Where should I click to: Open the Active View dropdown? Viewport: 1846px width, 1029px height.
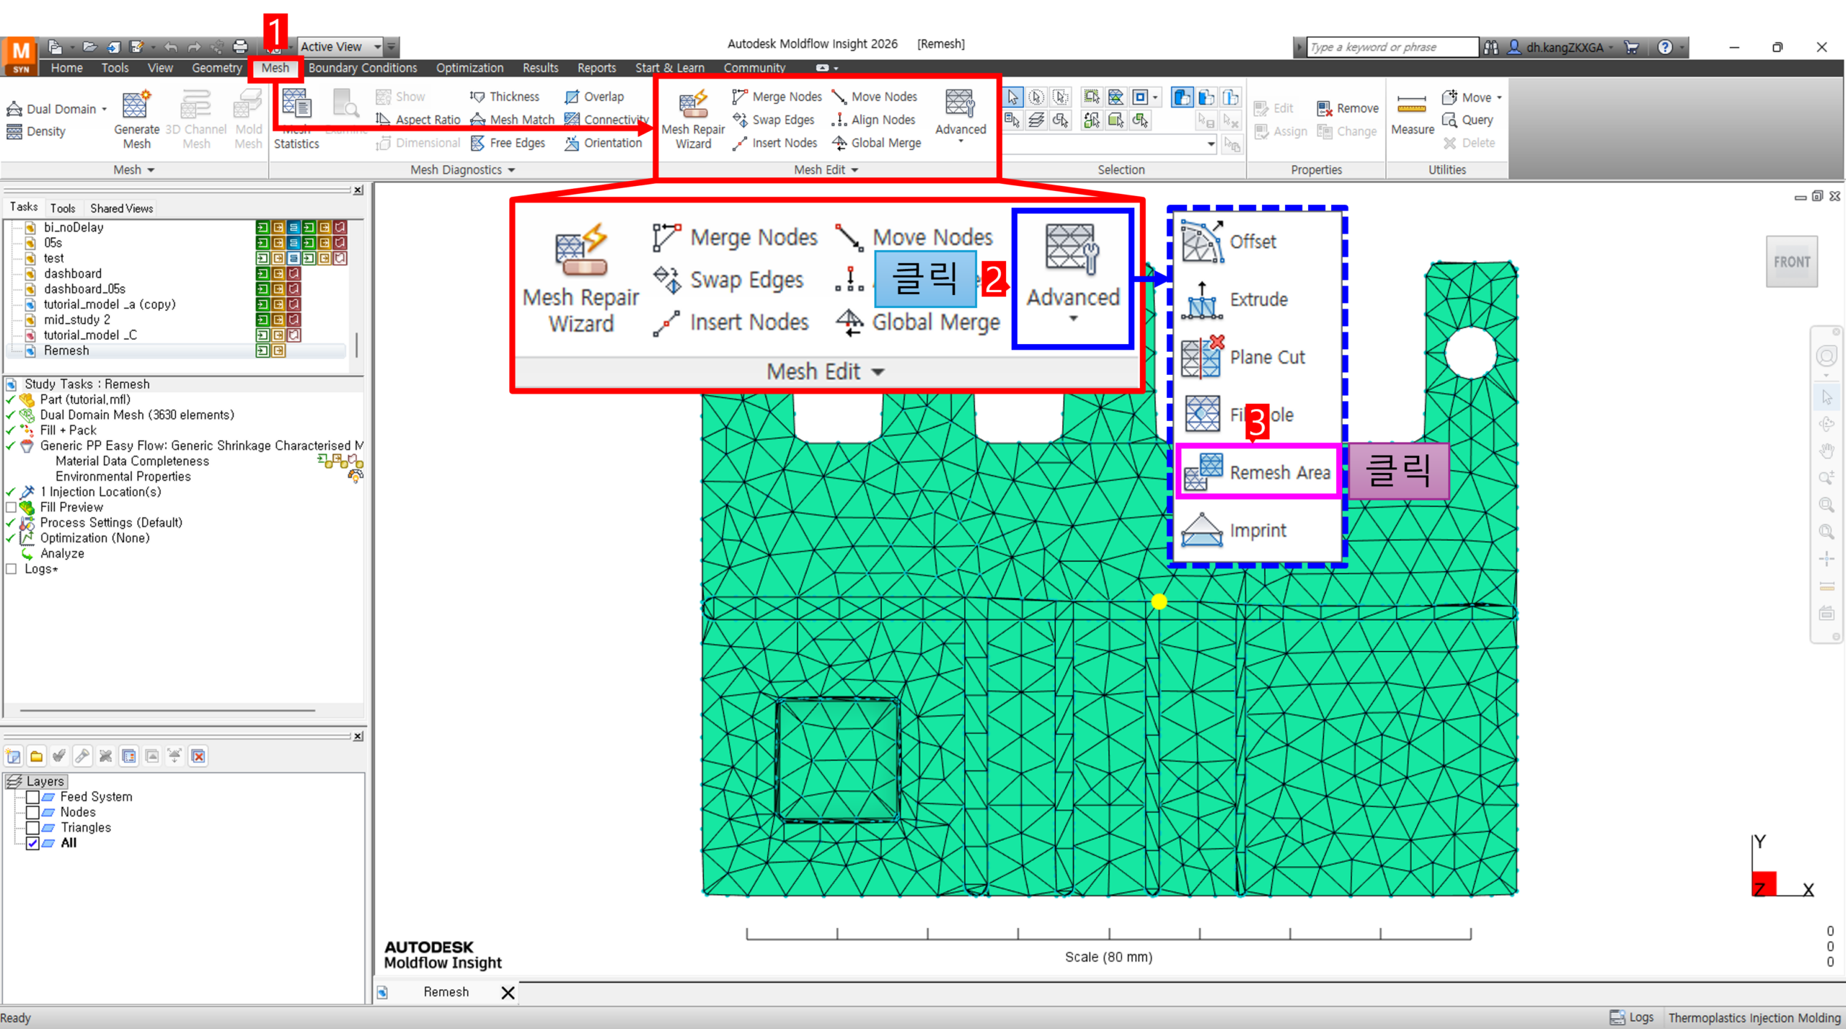377,47
